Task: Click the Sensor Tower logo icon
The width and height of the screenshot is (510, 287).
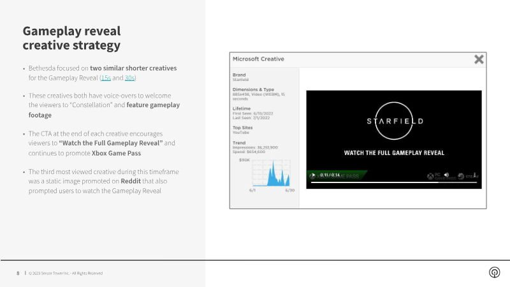Action: 494,272
